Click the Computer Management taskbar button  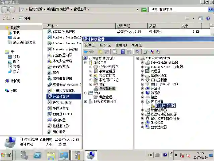[x=91, y=155]
